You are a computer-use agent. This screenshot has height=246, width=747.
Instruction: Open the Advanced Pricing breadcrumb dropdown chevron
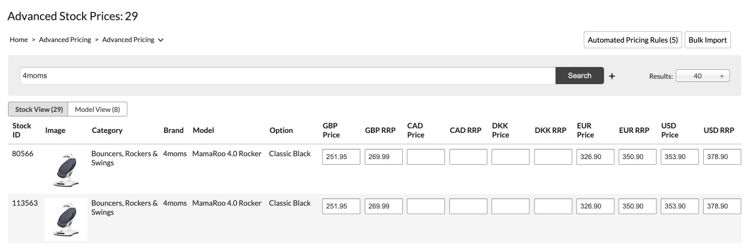(x=161, y=40)
